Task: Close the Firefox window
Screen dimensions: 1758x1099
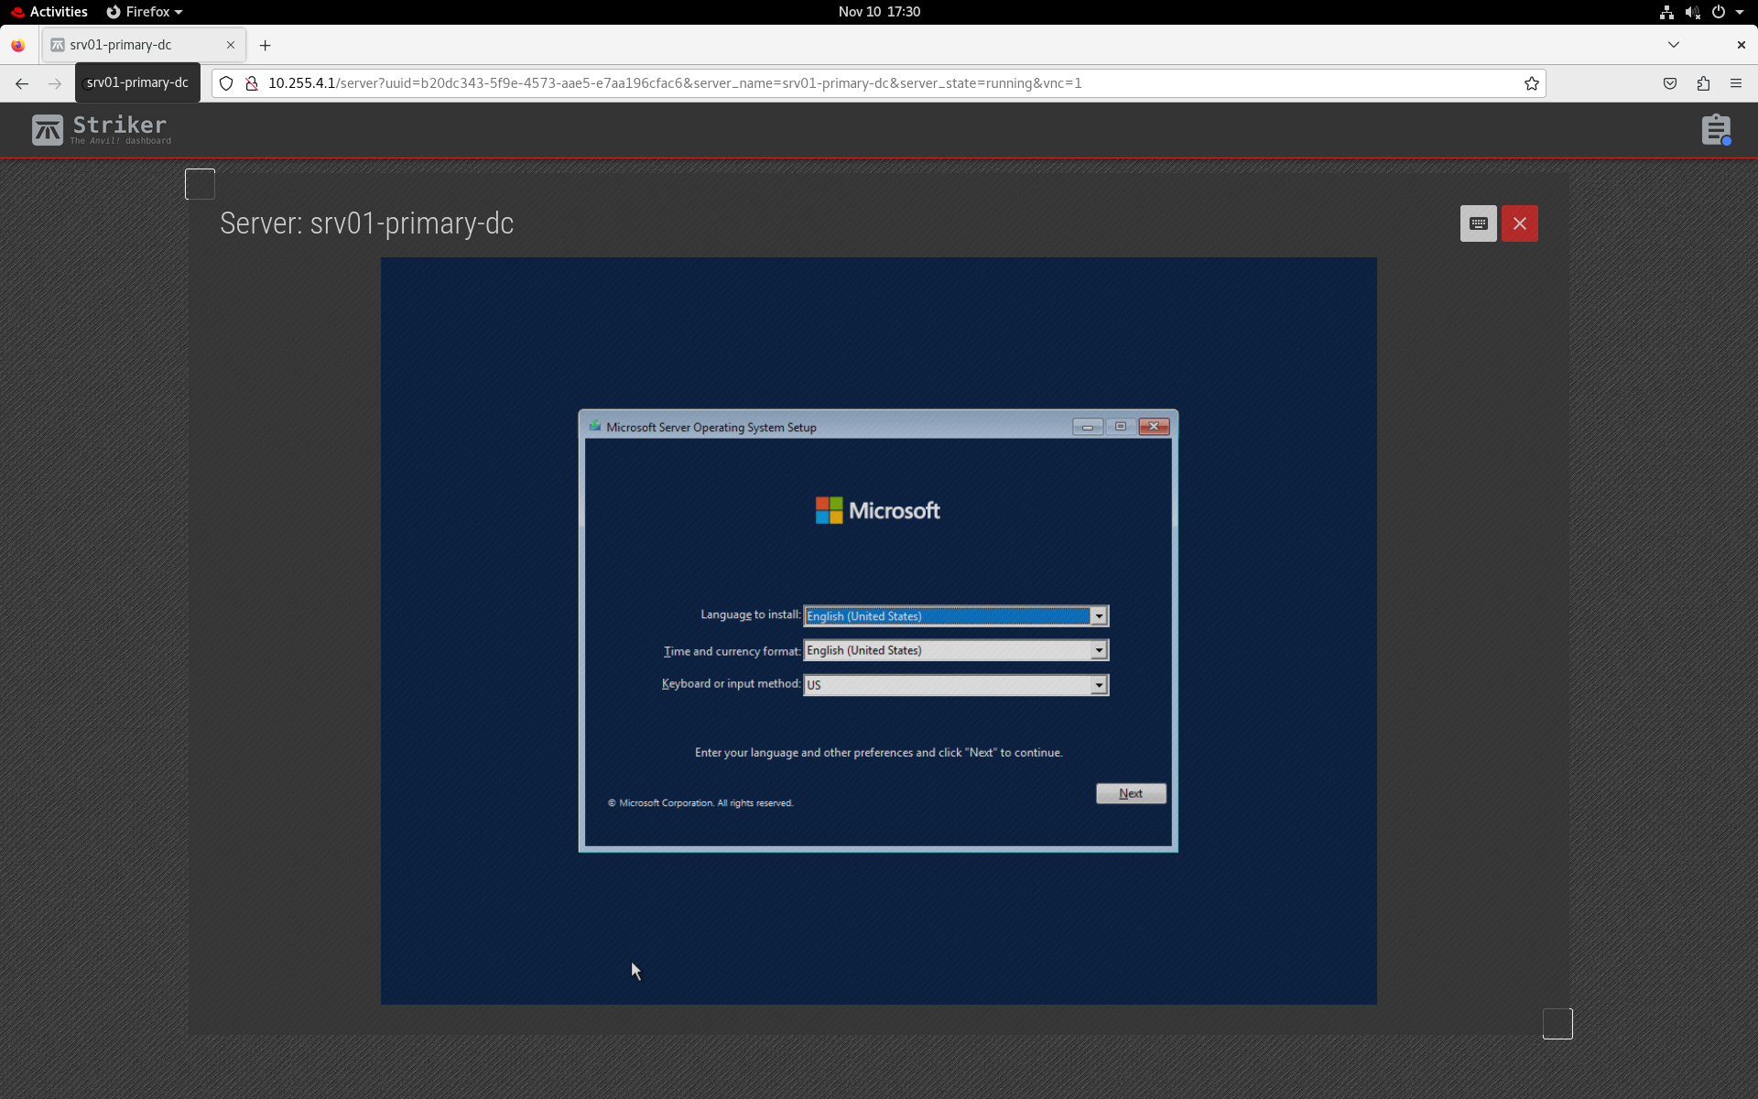Action: (x=1741, y=45)
